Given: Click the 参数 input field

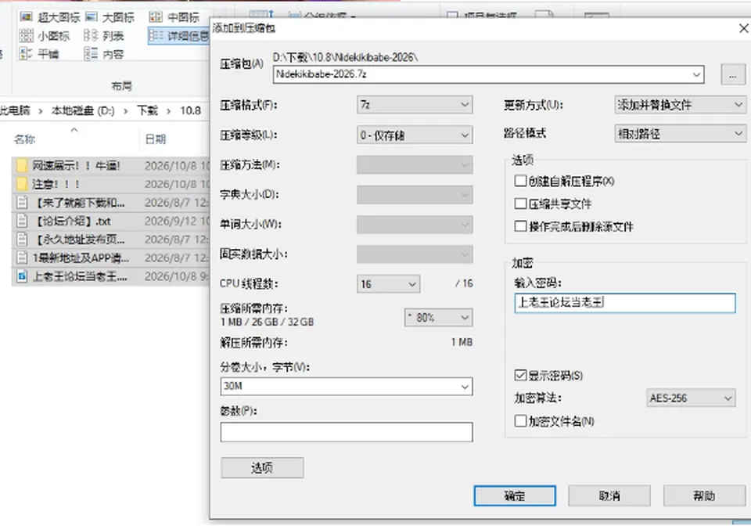Looking at the screenshot, I should [x=347, y=432].
